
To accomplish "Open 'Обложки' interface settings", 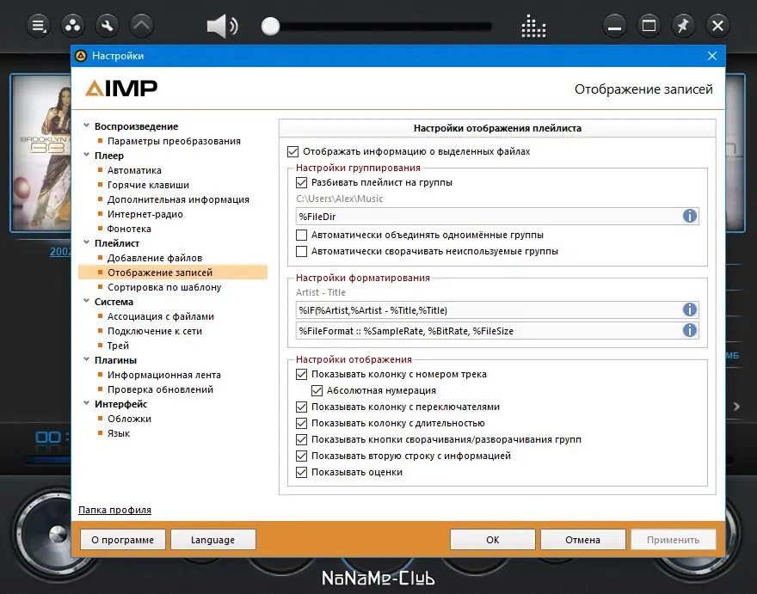I will 129,419.
